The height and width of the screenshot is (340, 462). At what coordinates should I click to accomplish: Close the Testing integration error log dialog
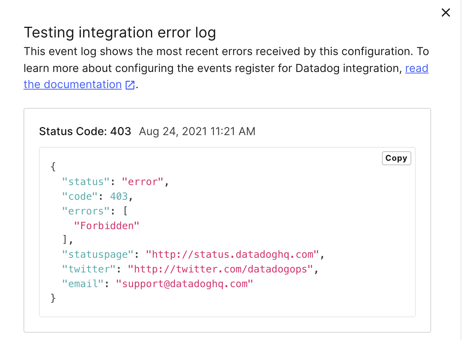[x=445, y=12]
